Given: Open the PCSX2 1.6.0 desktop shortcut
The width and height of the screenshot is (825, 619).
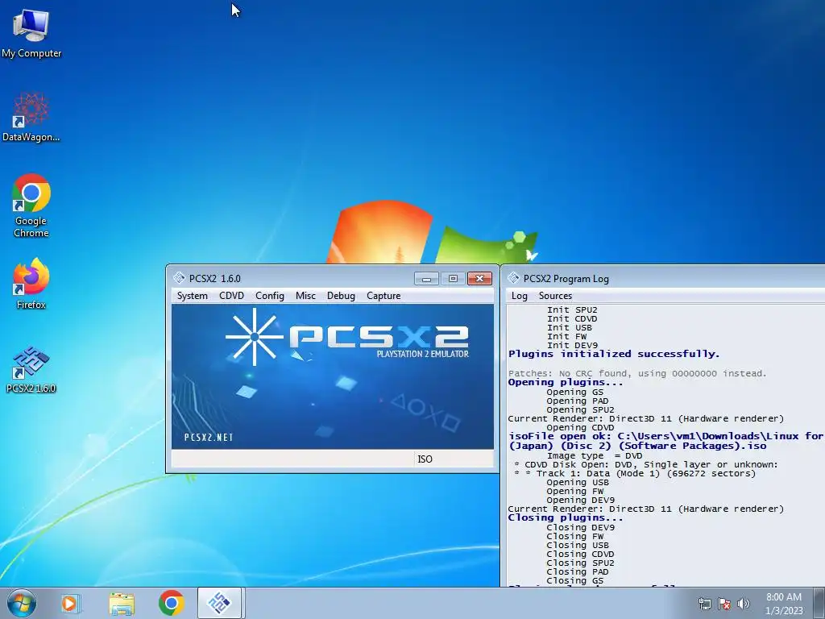Looking at the screenshot, I should pyautogui.click(x=31, y=369).
